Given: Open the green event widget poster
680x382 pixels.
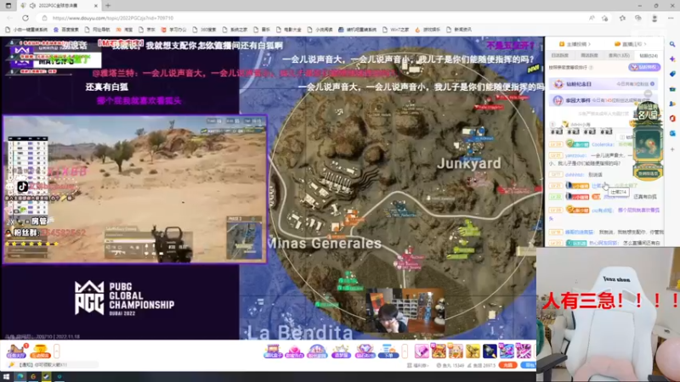Looking at the screenshot, I should [648, 141].
